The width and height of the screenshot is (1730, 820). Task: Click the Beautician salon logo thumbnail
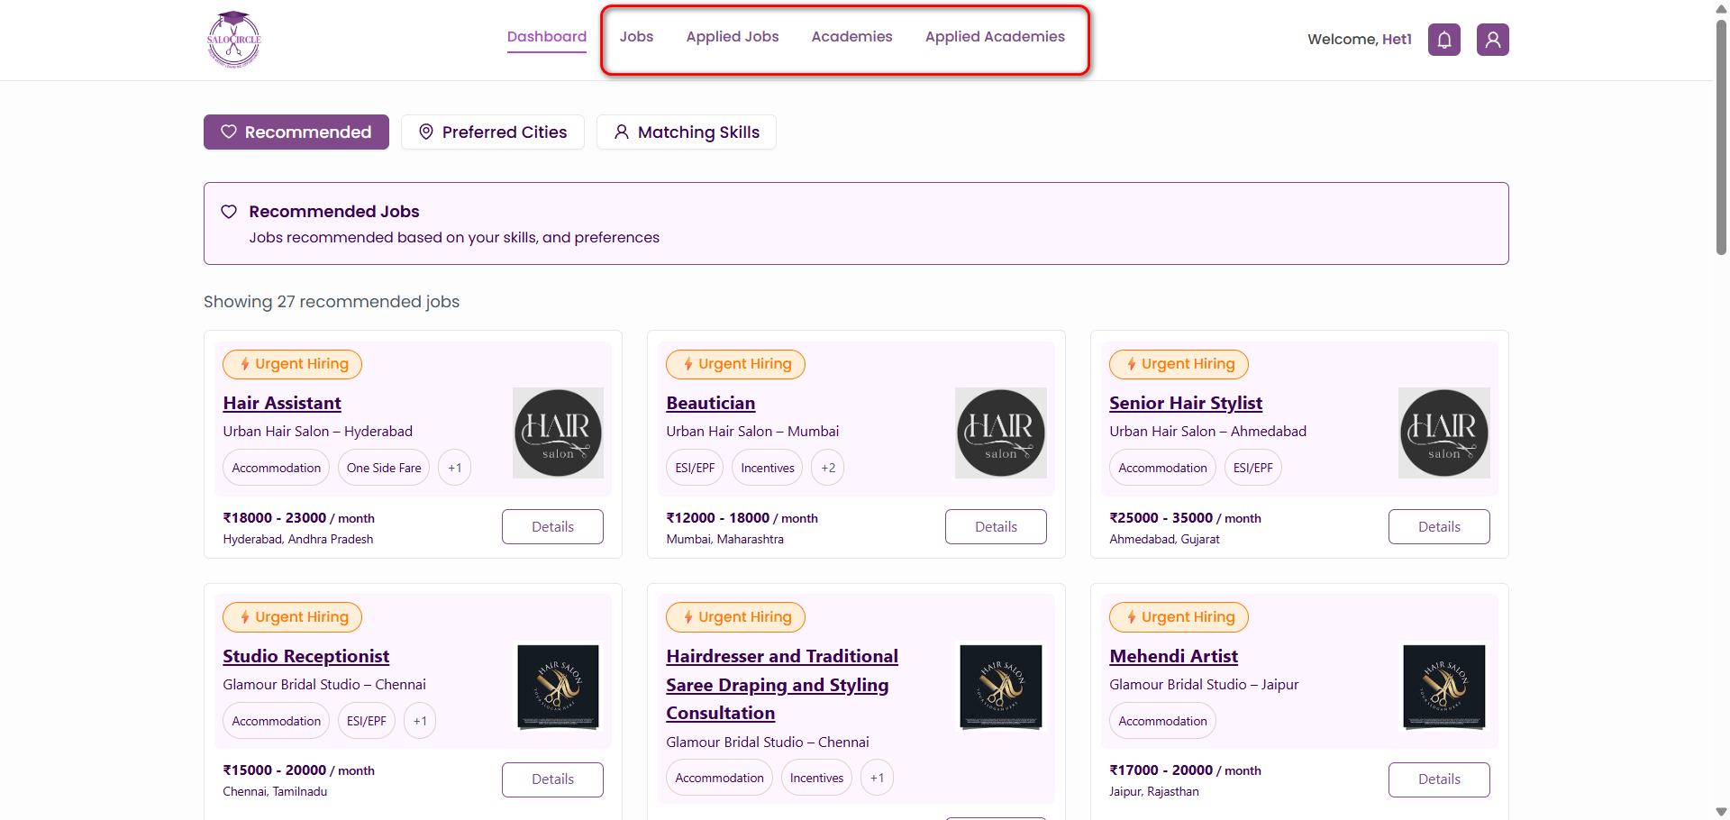pos(1001,433)
